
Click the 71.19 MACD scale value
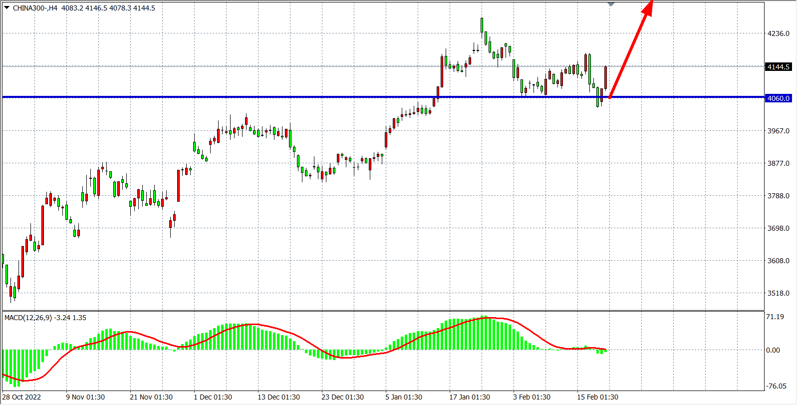(x=775, y=317)
